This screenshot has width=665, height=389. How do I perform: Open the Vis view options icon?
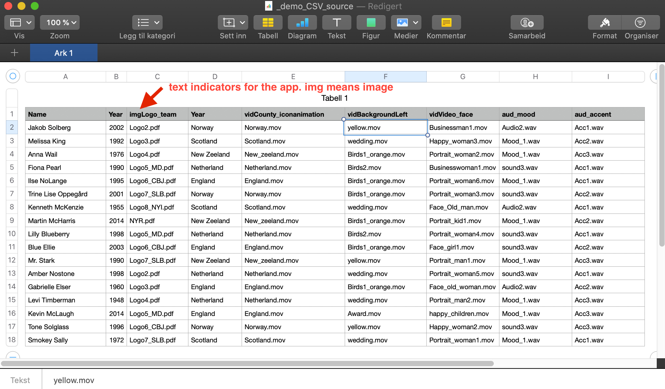tap(16, 22)
